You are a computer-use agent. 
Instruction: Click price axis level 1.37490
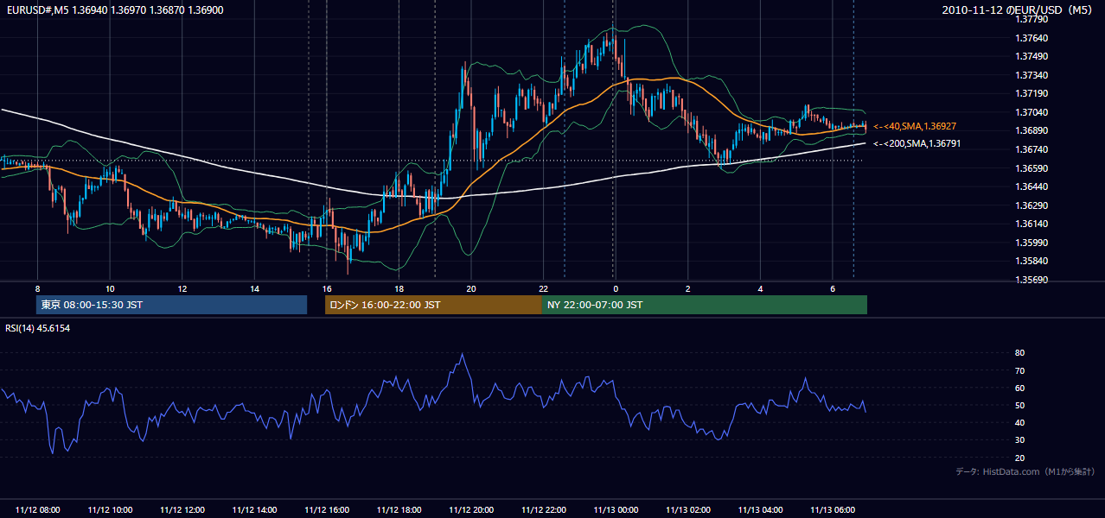(1032, 57)
